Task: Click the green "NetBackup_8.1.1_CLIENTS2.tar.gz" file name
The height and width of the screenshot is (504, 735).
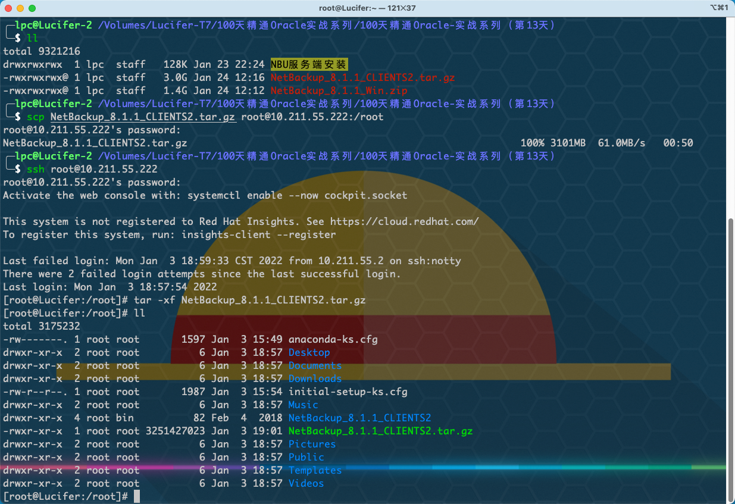Action: [x=381, y=431]
